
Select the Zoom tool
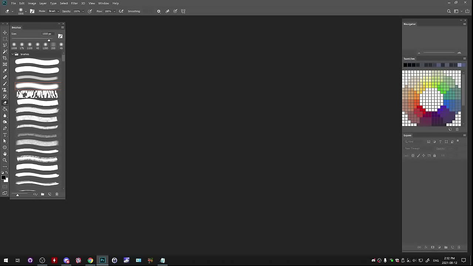(x=5, y=160)
